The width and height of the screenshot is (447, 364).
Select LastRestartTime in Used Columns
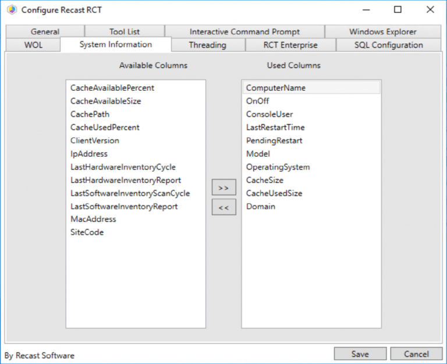(311, 127)
